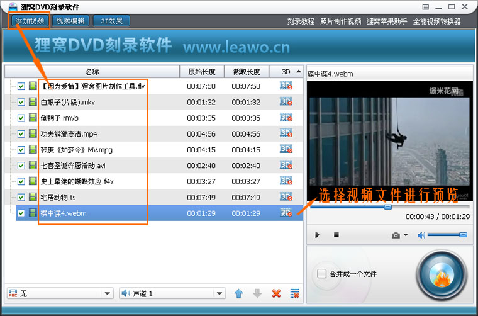Uncheck 倒鸭子.rmvb checkbox
The image size is (478, 316).
click(x=21, y=118)
